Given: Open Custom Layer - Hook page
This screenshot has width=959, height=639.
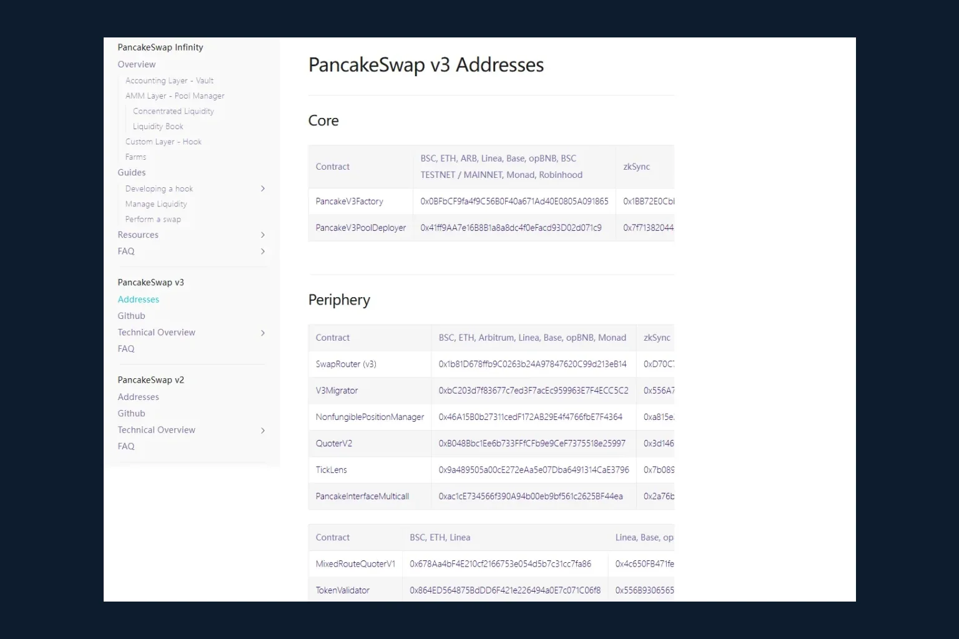Looking at the screenshot, I should pyautogui.click(x=164, y=142).
